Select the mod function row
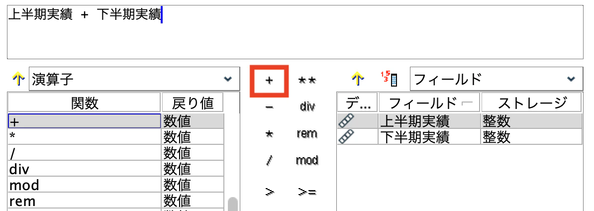 click(x=116, y=185)
